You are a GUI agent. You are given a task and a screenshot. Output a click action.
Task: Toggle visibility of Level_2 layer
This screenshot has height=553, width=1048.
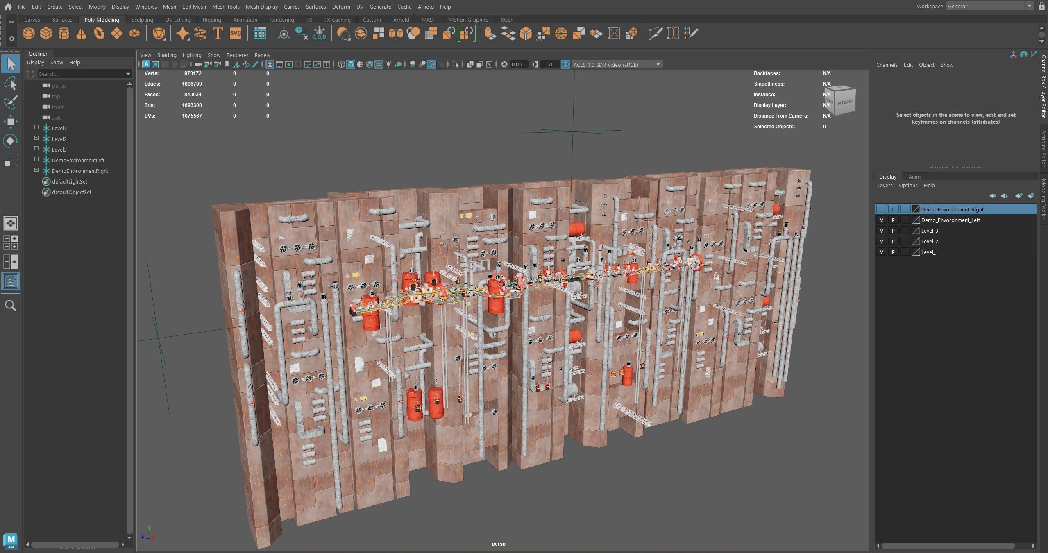click(882, 241)
